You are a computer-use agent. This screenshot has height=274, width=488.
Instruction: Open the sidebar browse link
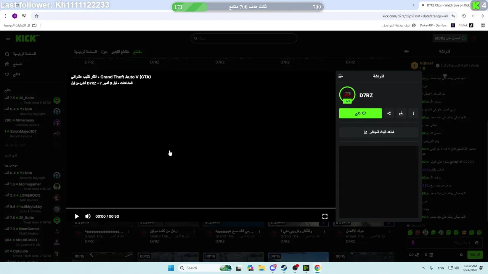(14, 64)
